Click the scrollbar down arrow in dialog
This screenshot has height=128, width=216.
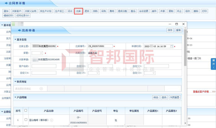click(x=185, y=123)
